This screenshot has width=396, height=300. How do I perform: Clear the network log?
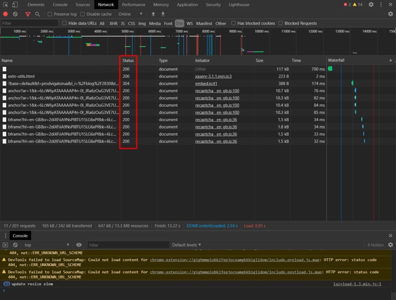(15, 14)
